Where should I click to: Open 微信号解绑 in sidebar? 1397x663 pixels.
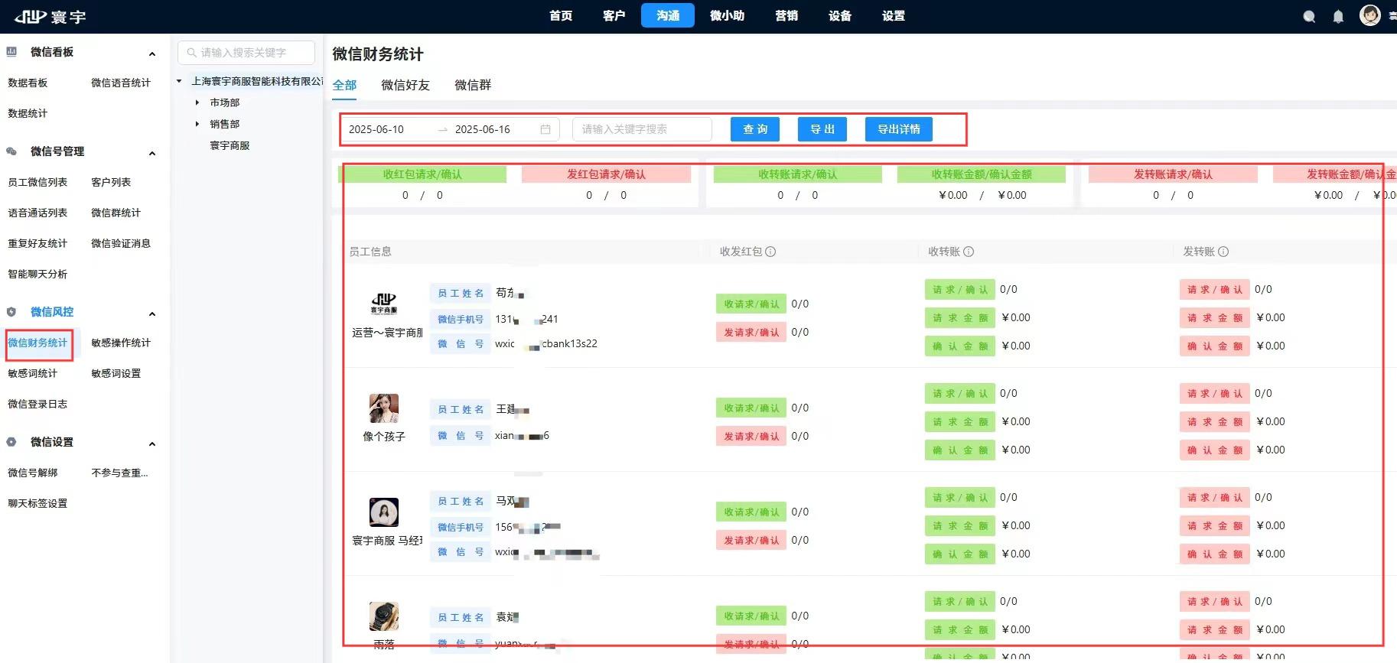click(32, 473)
